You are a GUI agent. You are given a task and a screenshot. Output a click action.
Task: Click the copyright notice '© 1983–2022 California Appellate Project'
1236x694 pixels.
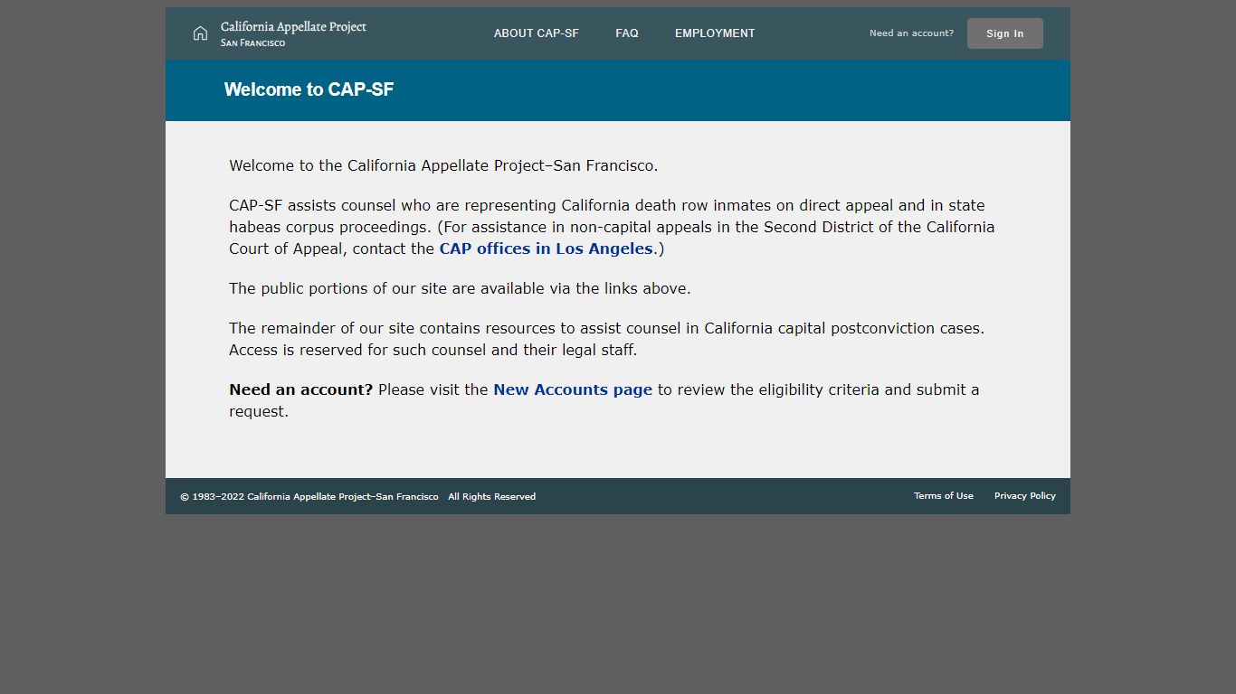[309, 497]
